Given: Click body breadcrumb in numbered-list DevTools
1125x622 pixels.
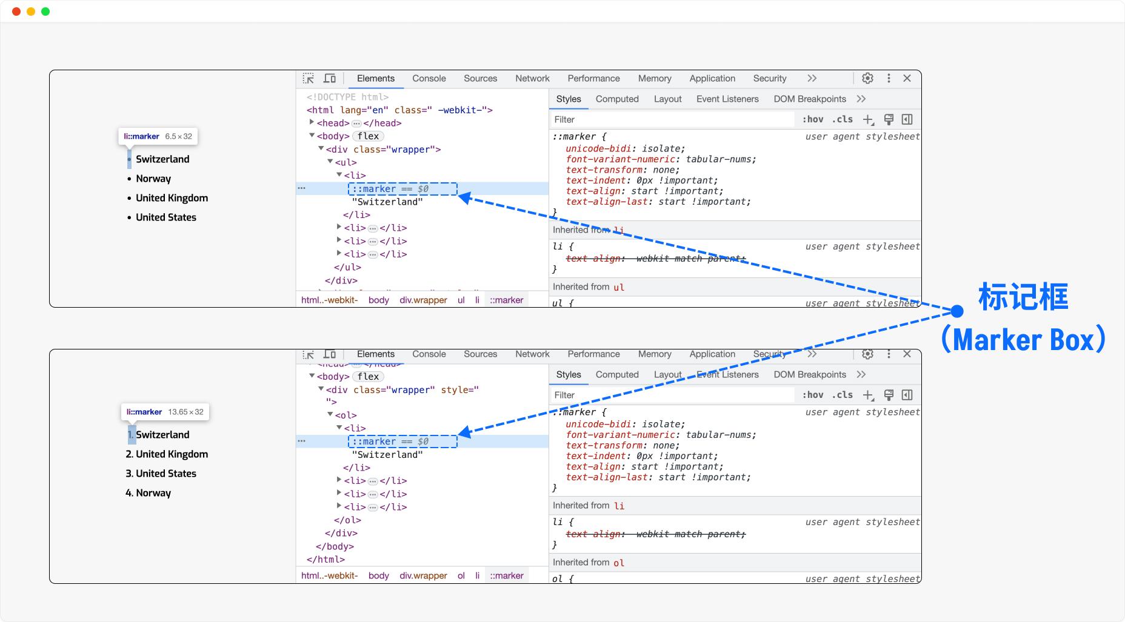Looking at the screenshot, I should [x=379, y=576].
